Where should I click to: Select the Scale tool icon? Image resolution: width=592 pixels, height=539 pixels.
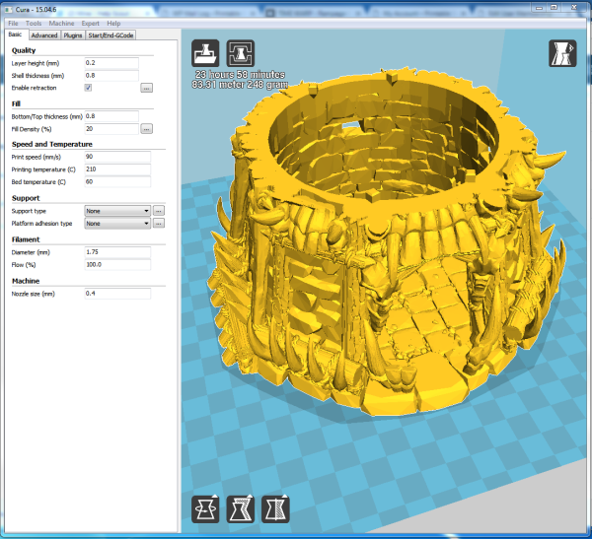[x=241, y=508]
